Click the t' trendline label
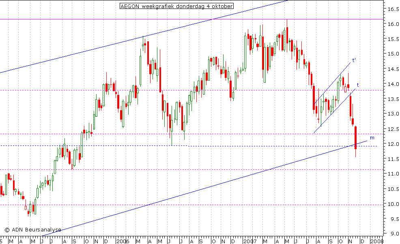Image resolution: width=400 pixels, height=244 pixels. 354,60
